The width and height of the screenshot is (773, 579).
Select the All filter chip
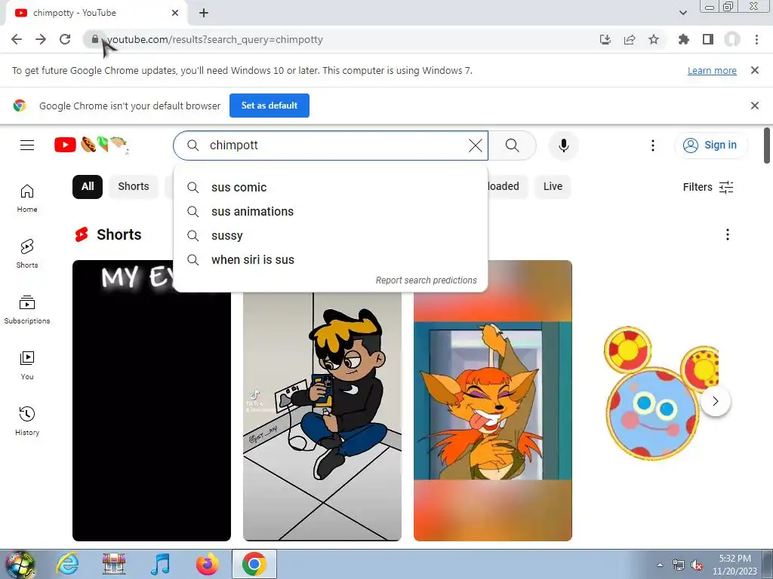pyautogui.click(x=88, y=187)
